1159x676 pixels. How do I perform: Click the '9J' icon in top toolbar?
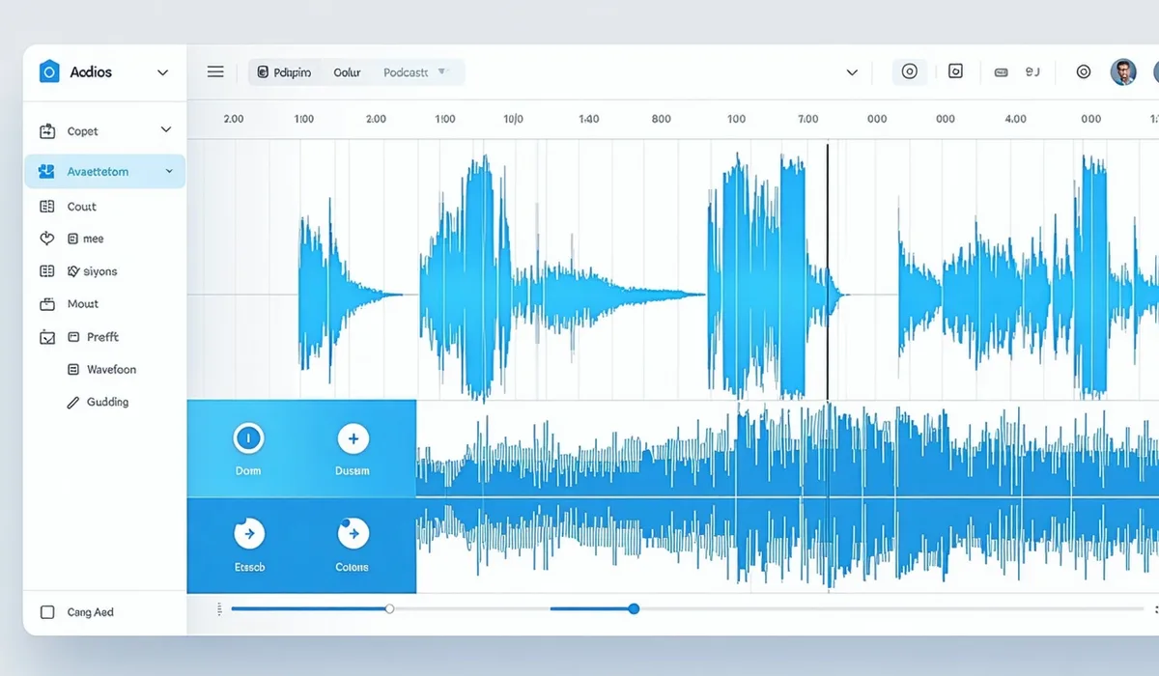pos(1032,71)
